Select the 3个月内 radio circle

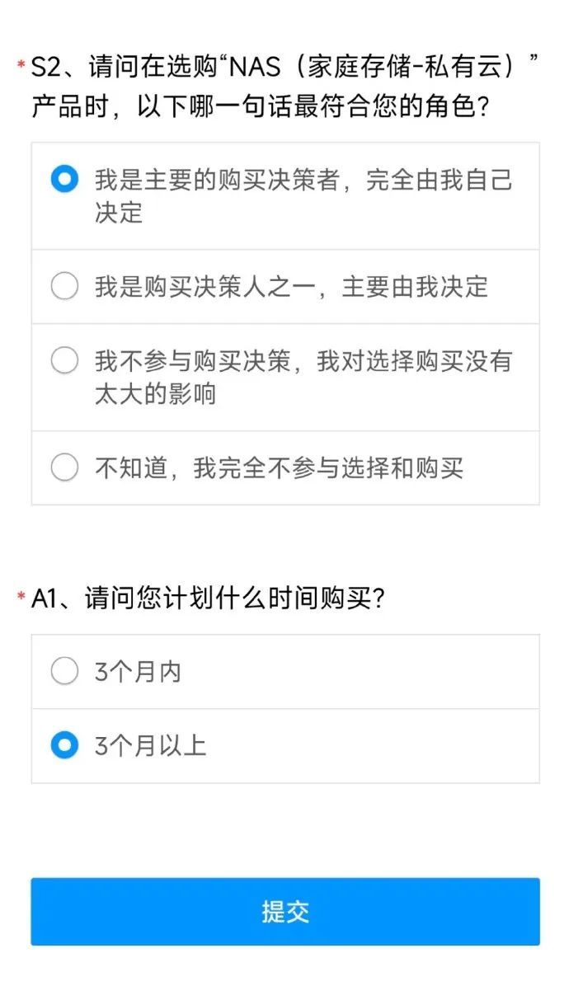click(64, 671)
